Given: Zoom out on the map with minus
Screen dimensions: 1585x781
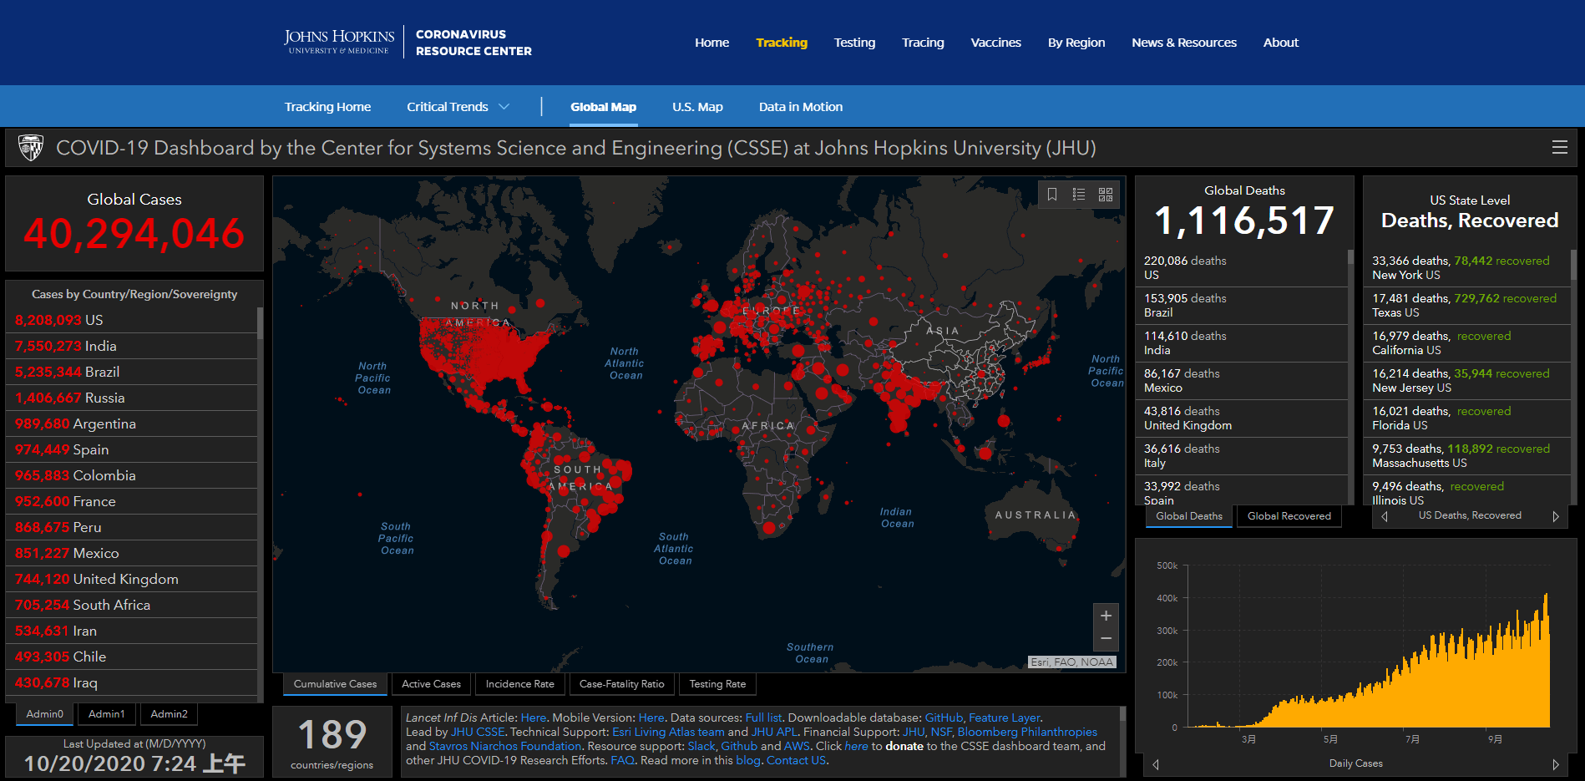Looking at the screenshot, I should tap(1106, 639).
